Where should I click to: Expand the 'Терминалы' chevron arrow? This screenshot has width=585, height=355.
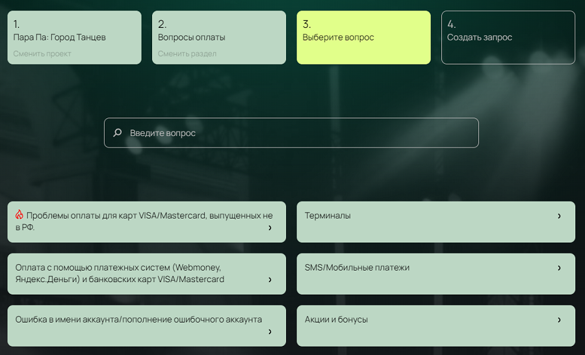click(x=559, y=216)
